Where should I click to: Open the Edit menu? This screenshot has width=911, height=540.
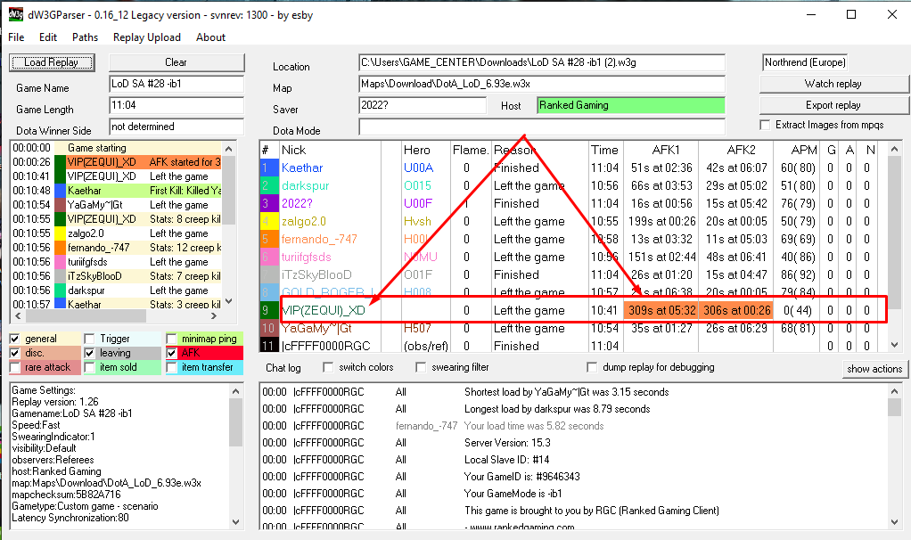[48, 37]
